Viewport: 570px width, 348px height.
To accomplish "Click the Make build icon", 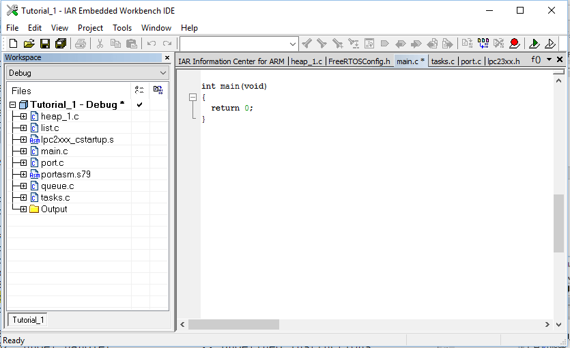I will [483, 44].
